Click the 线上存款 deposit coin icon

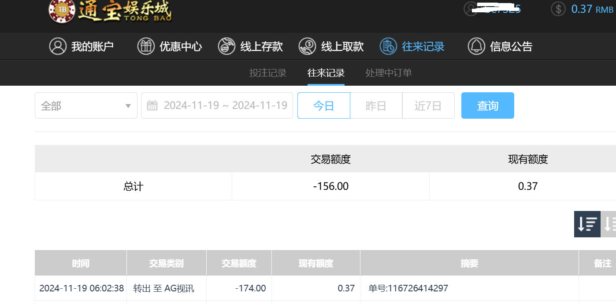(227, 46)
